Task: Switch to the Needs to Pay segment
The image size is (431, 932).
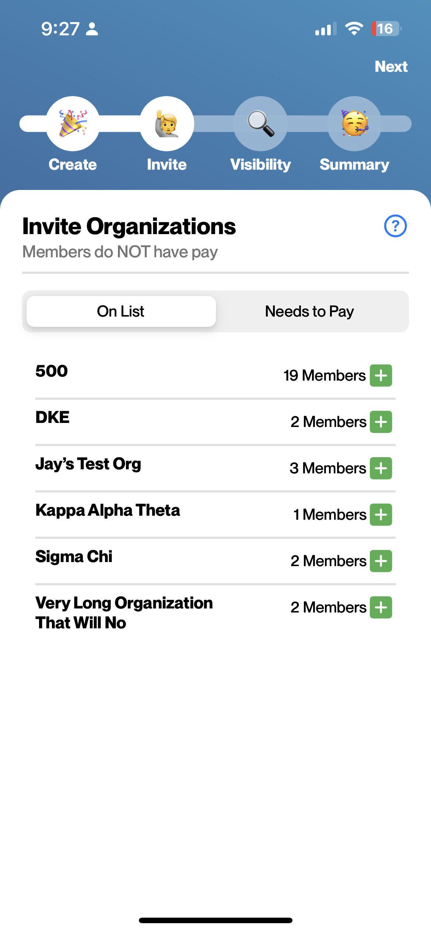Action: coord(309,311)
